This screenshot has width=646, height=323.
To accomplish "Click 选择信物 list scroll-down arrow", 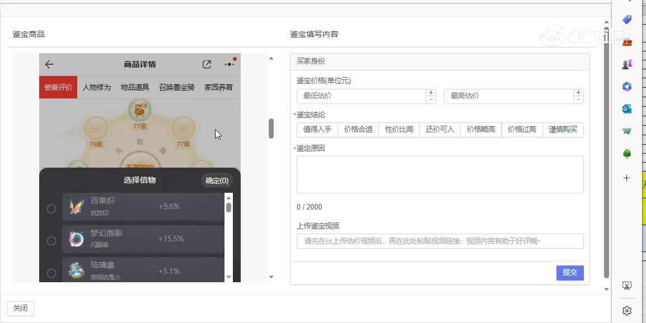I will pyautogui.click(x=228, y=277).
